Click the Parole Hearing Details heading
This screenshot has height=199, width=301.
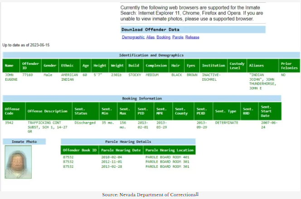click(x=127, y=141)
